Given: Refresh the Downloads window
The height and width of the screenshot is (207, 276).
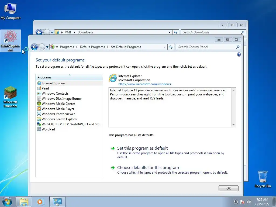Looking at the screenshot, I should tap(176, 32).
